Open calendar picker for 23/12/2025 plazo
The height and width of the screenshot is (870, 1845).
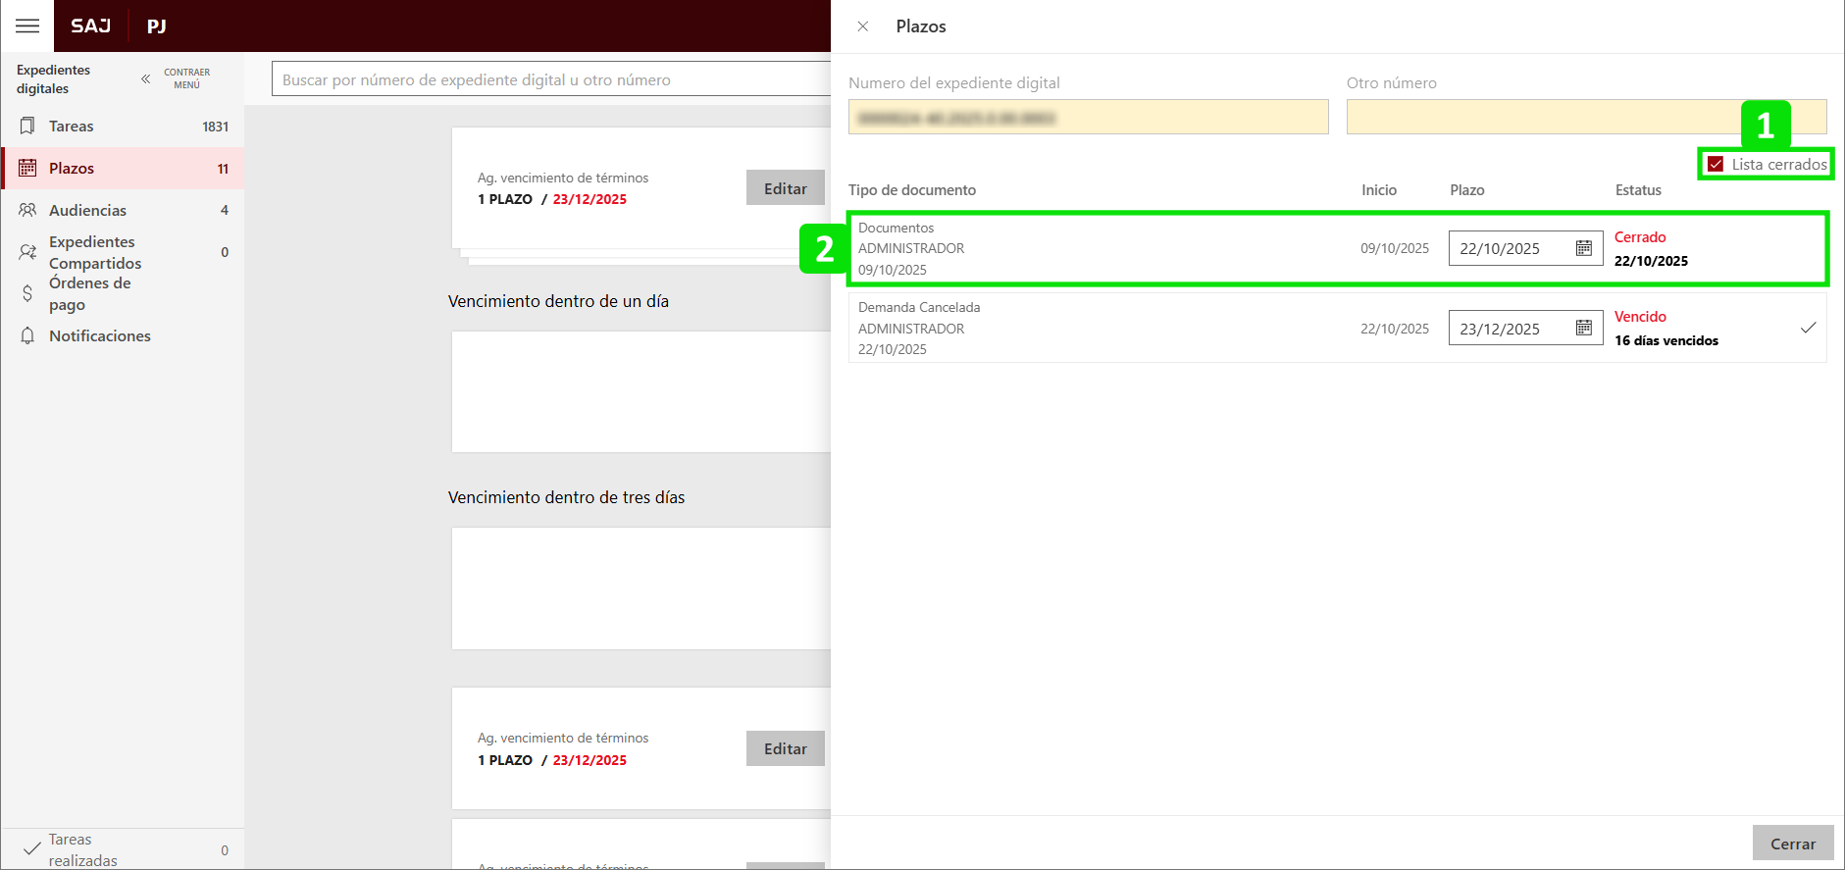[1583, 329]
